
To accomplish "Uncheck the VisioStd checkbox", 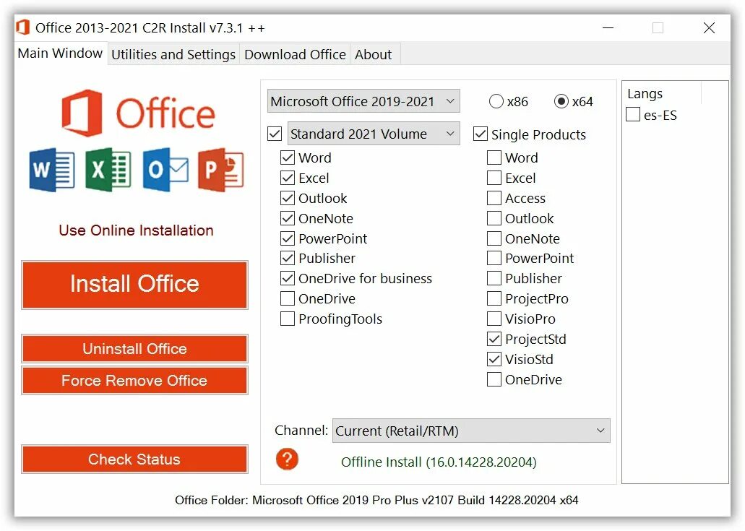I will (x=494, y=359).
